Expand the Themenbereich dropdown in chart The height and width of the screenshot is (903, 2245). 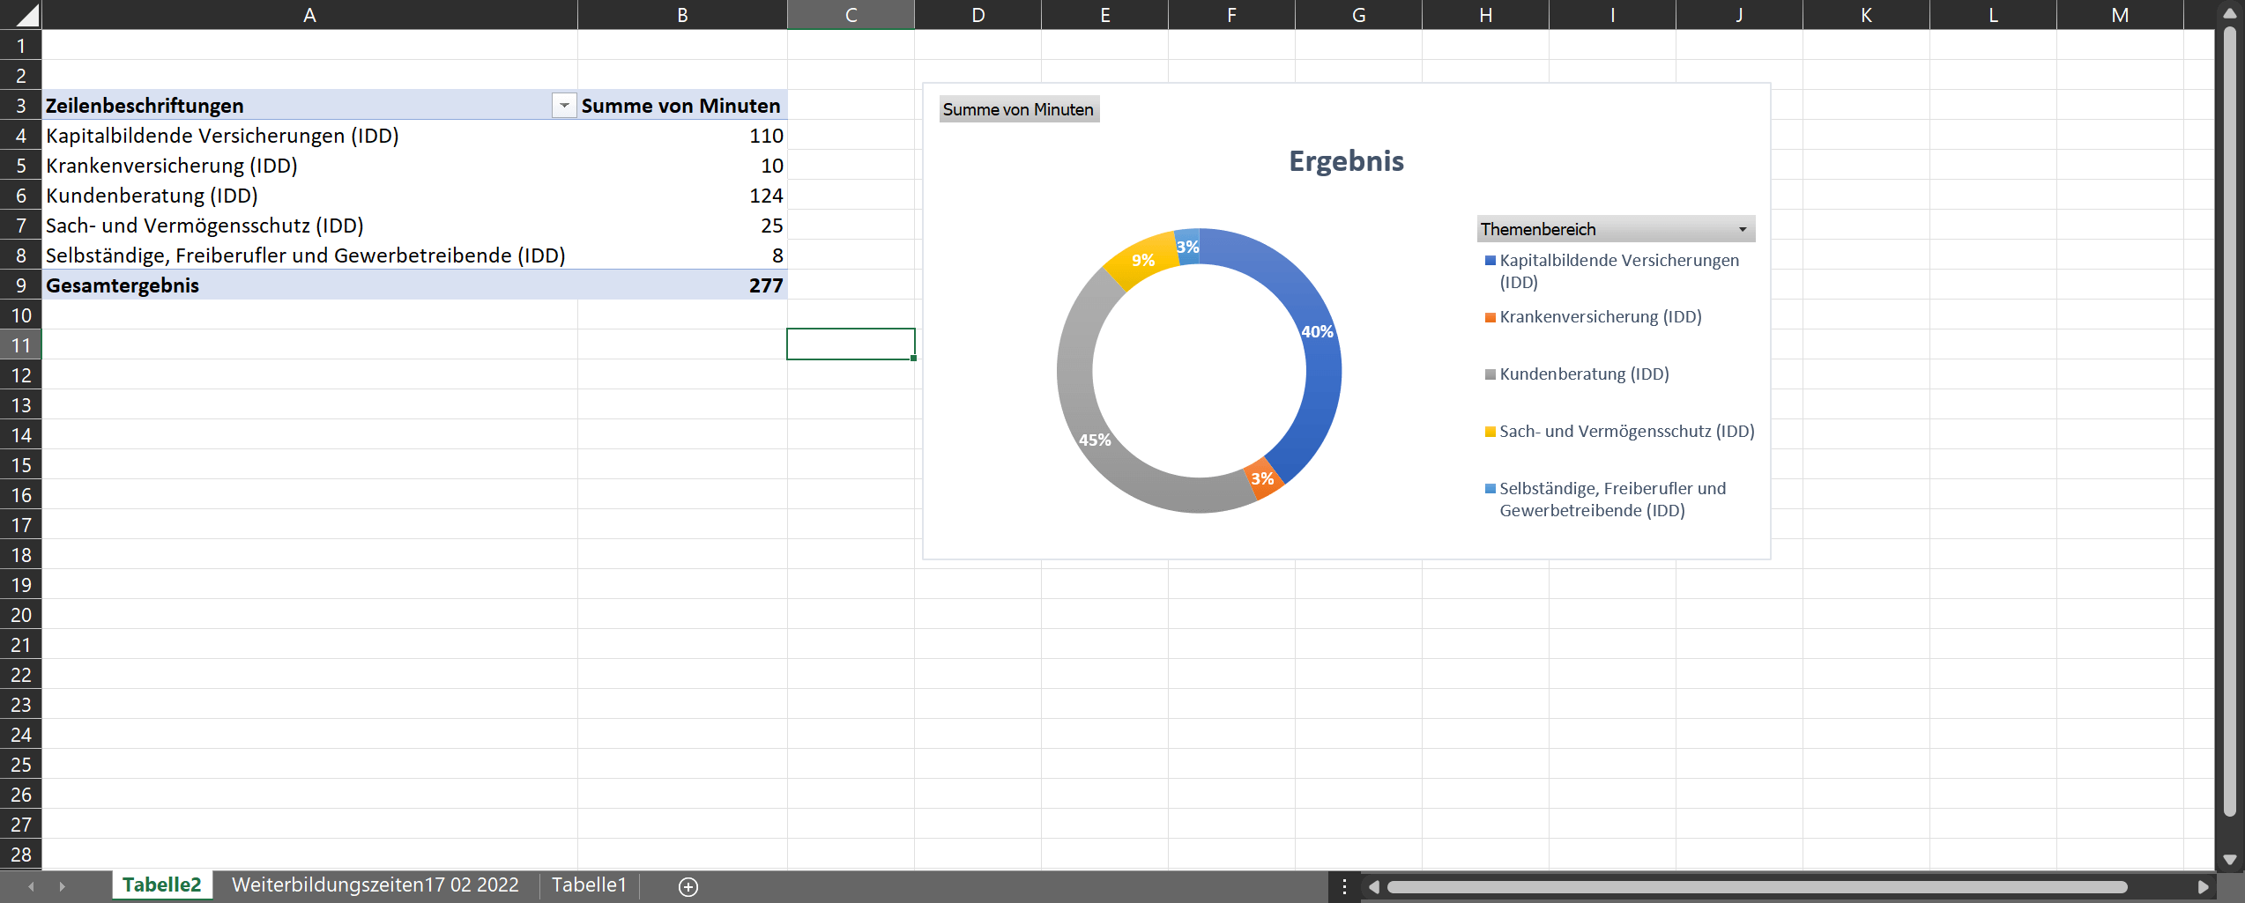1742,229
